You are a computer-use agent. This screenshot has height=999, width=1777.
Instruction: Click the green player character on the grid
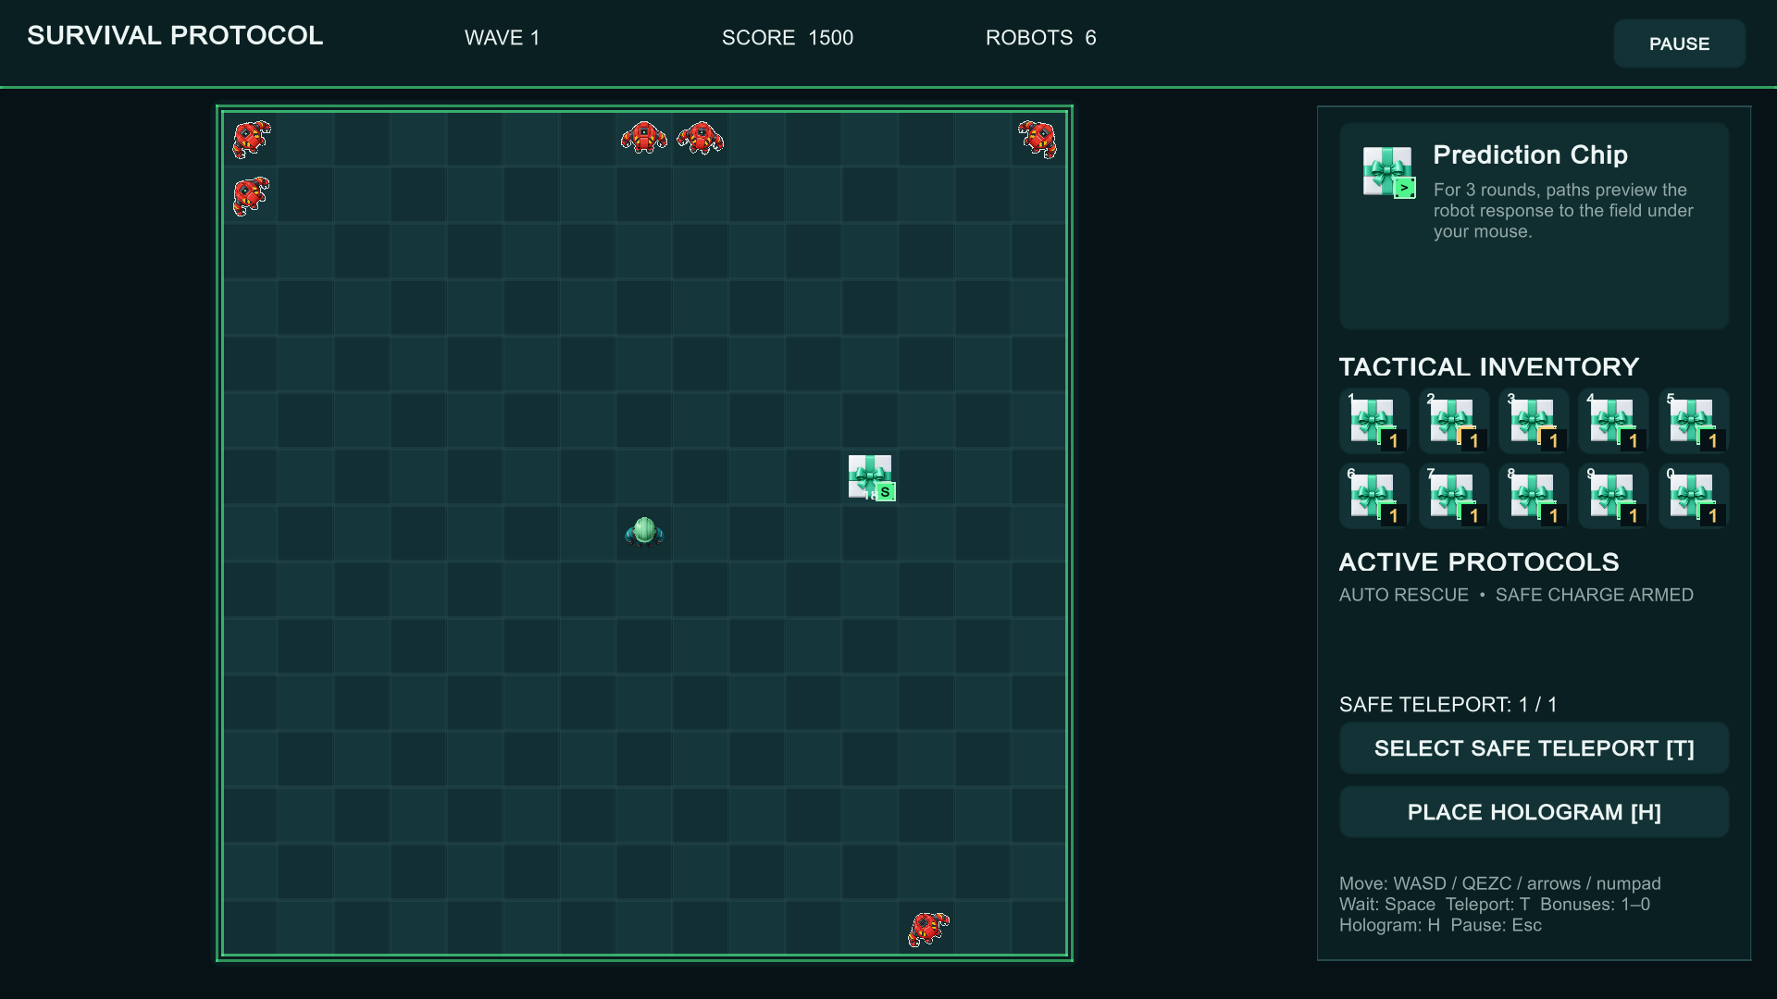(x=644, y=532)
